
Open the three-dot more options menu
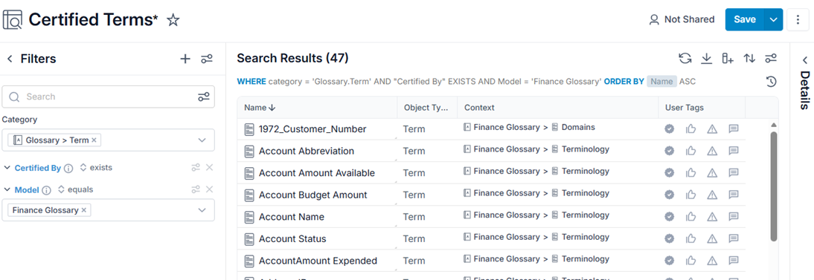[x=798, y=20]
